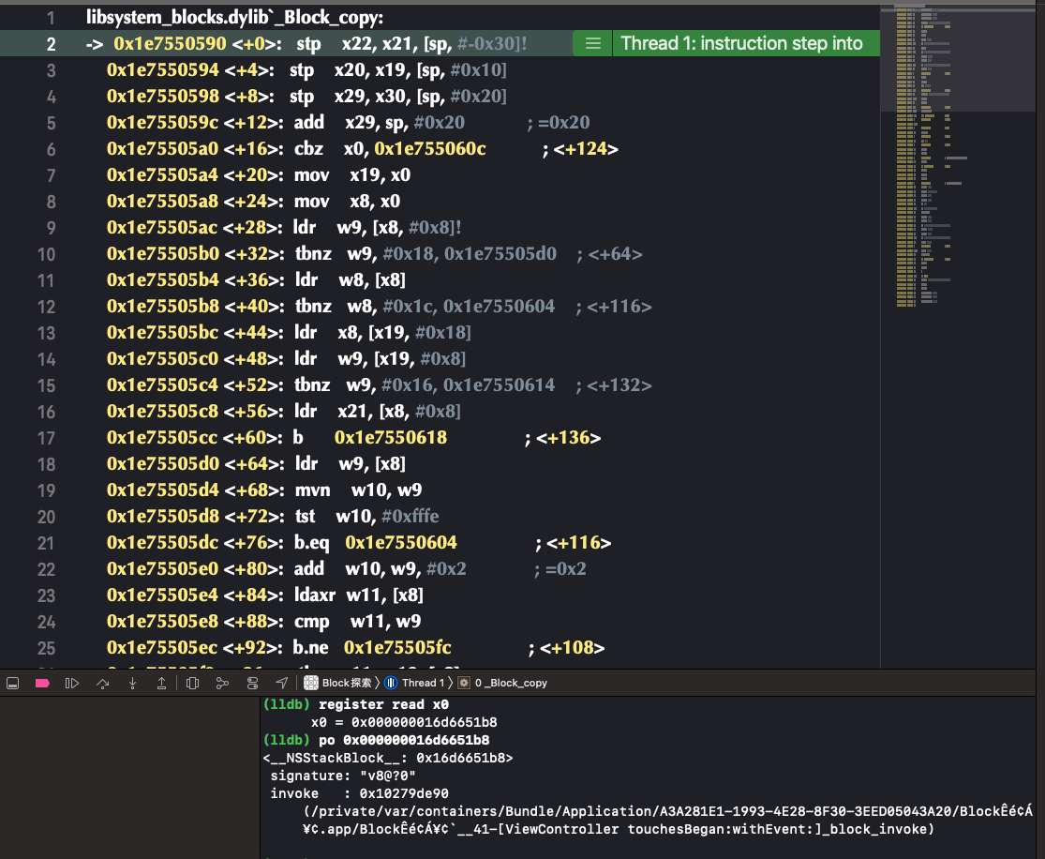Image resolution: width=1045 pixels, height=859 pixels.
Task: Click b.ne target 0x1e75505fc
Action: [x=398, y=647]
